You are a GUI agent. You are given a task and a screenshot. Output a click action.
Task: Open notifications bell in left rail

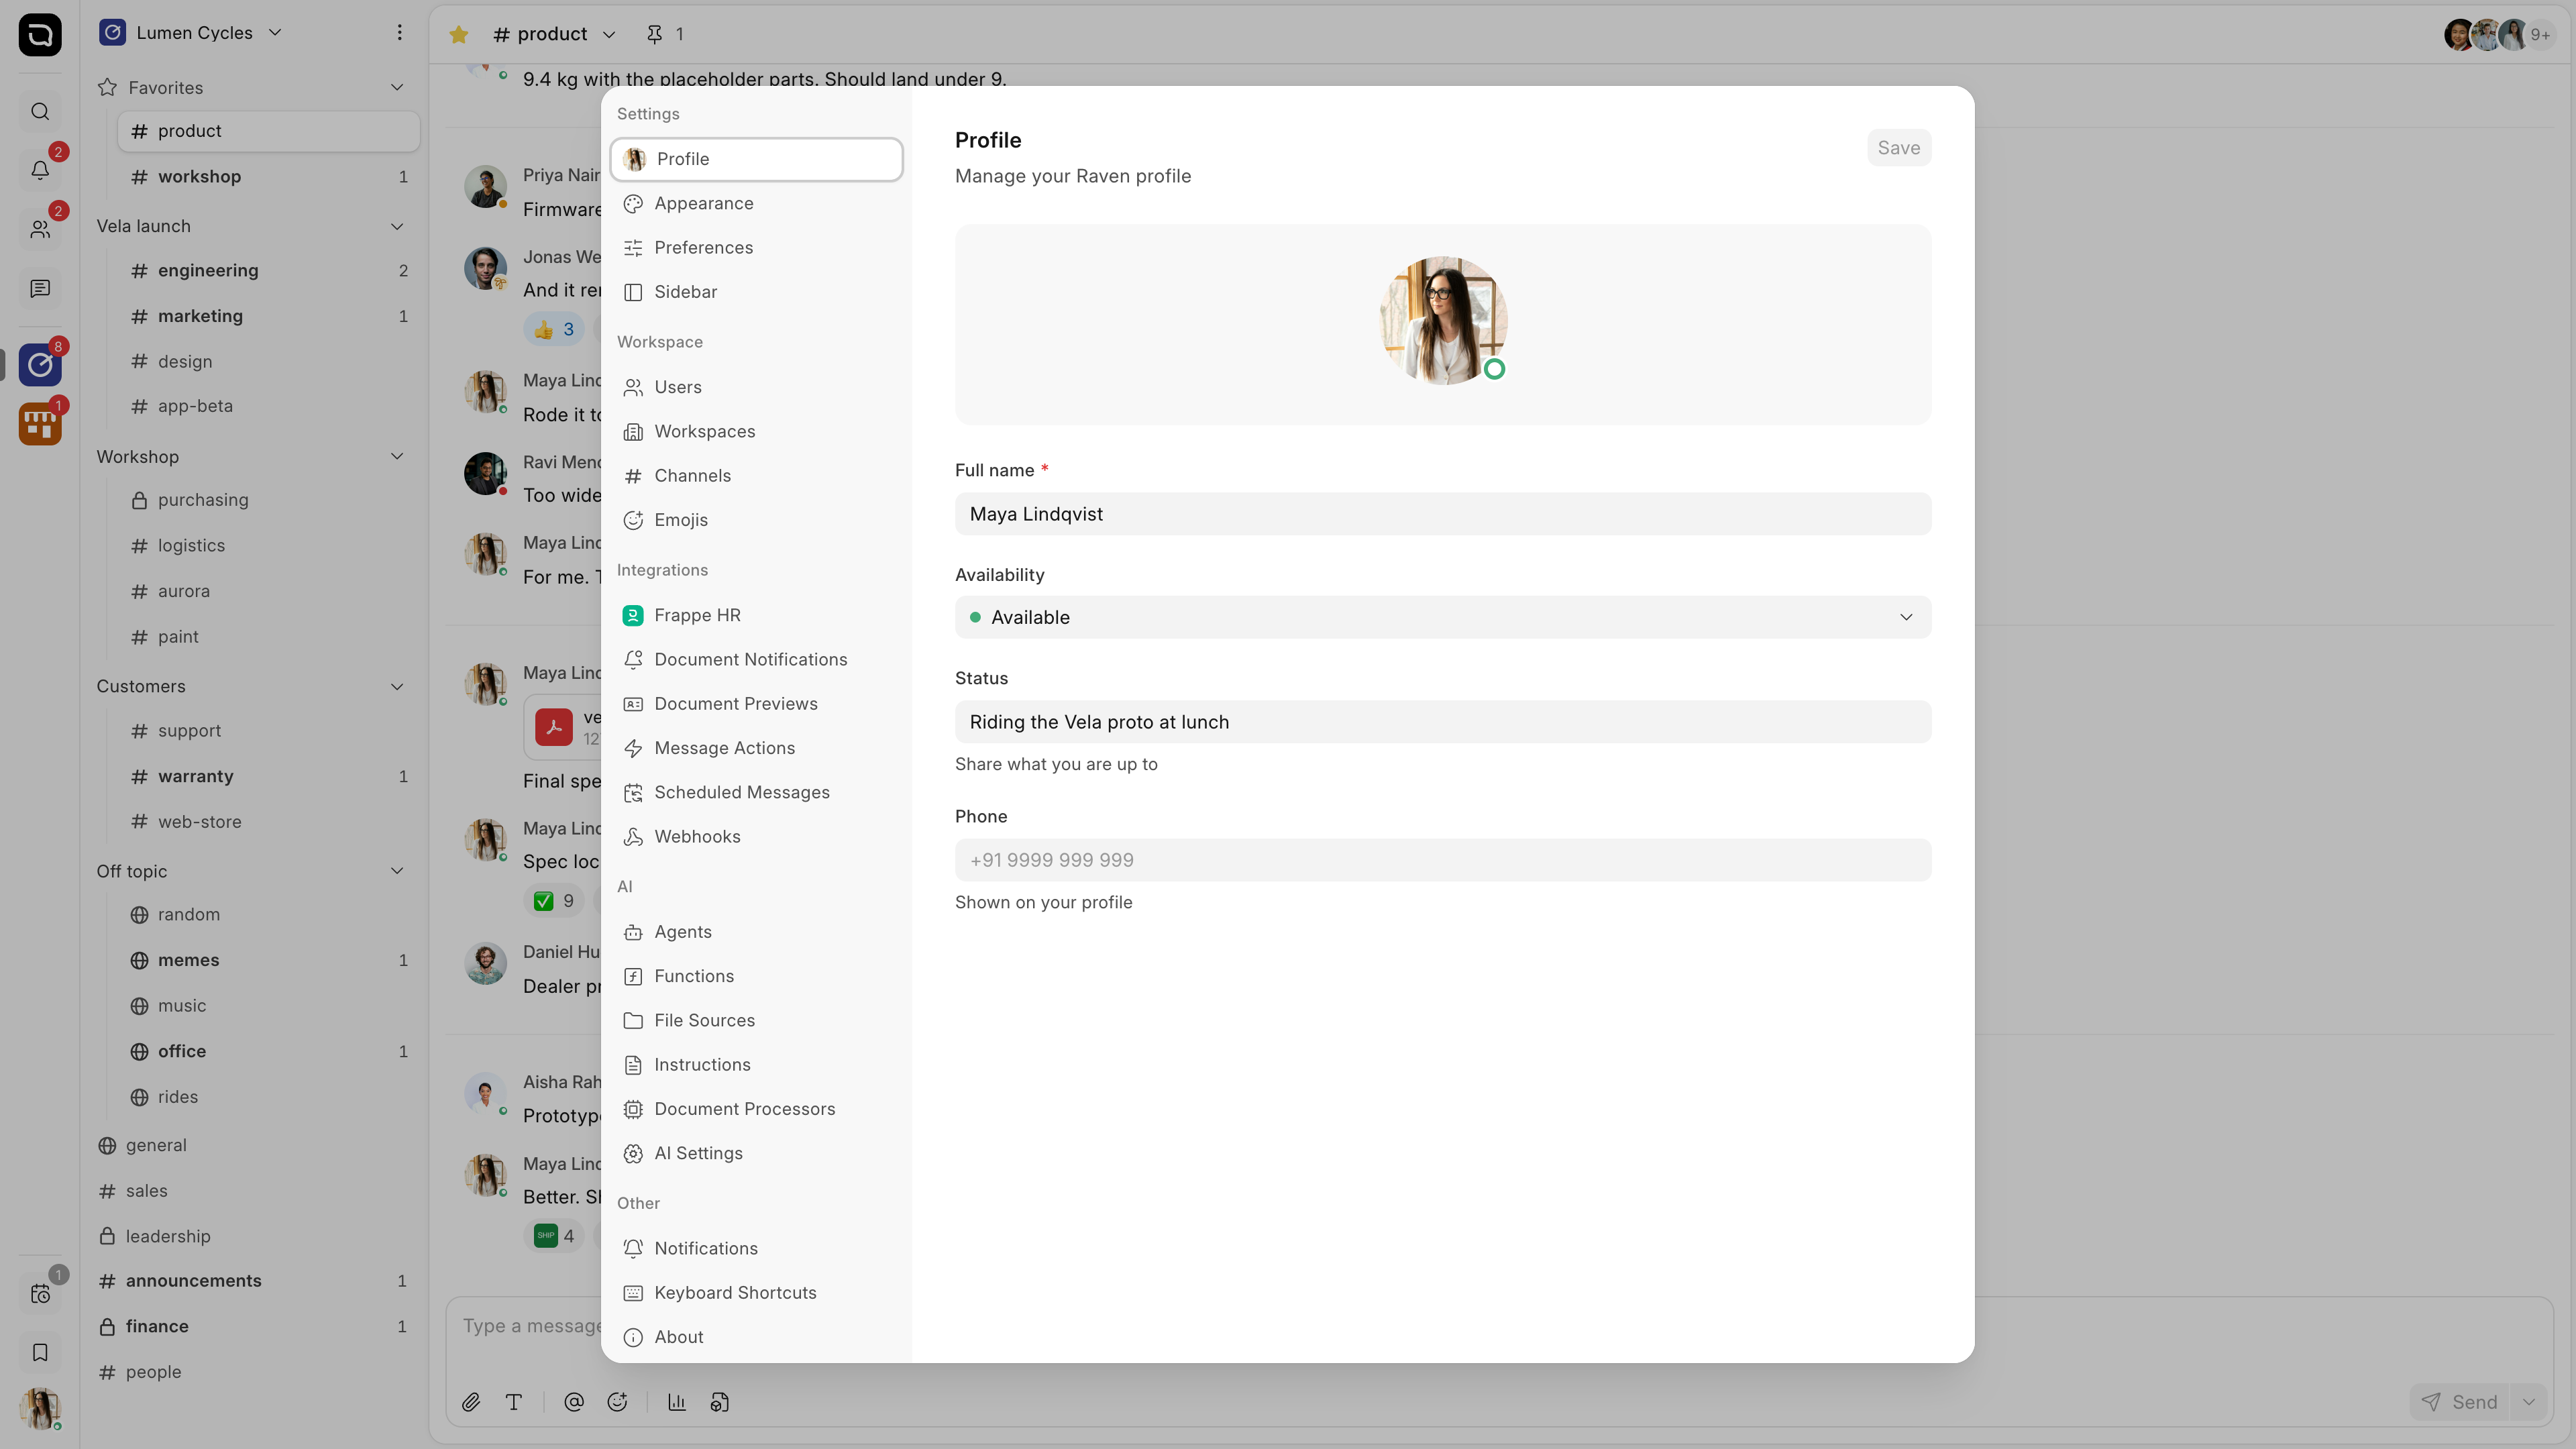(x=40, y=170)
